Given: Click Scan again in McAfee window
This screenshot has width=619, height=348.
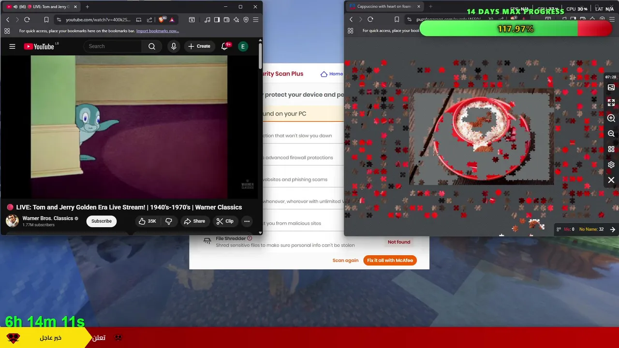Looking at the screenshot, I should tap(345, 261).
